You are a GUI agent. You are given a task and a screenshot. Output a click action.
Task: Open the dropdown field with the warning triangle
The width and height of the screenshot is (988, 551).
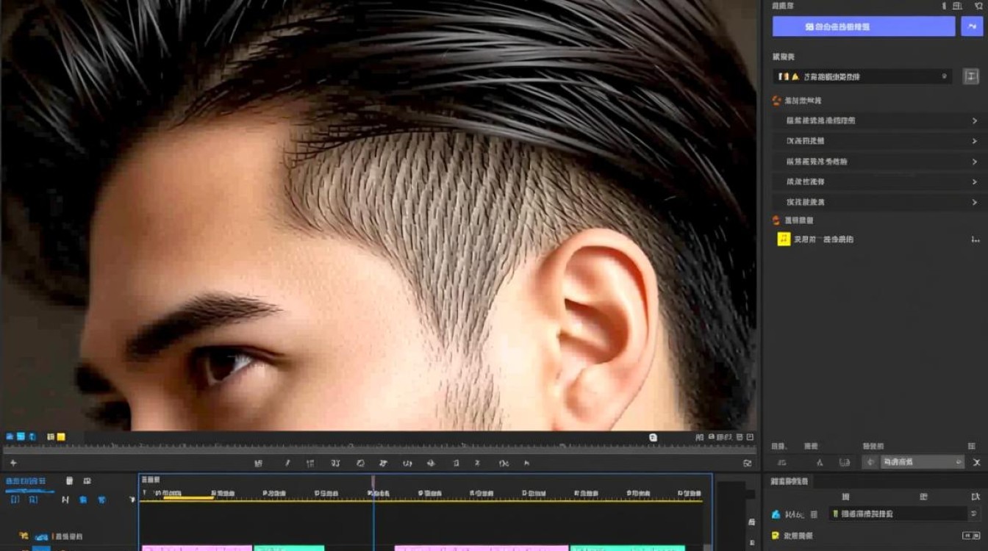tap(862, 76)
